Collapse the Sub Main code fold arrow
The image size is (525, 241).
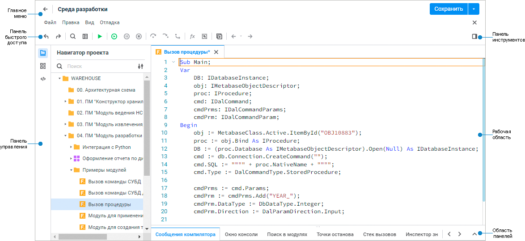tap(174, 62)
